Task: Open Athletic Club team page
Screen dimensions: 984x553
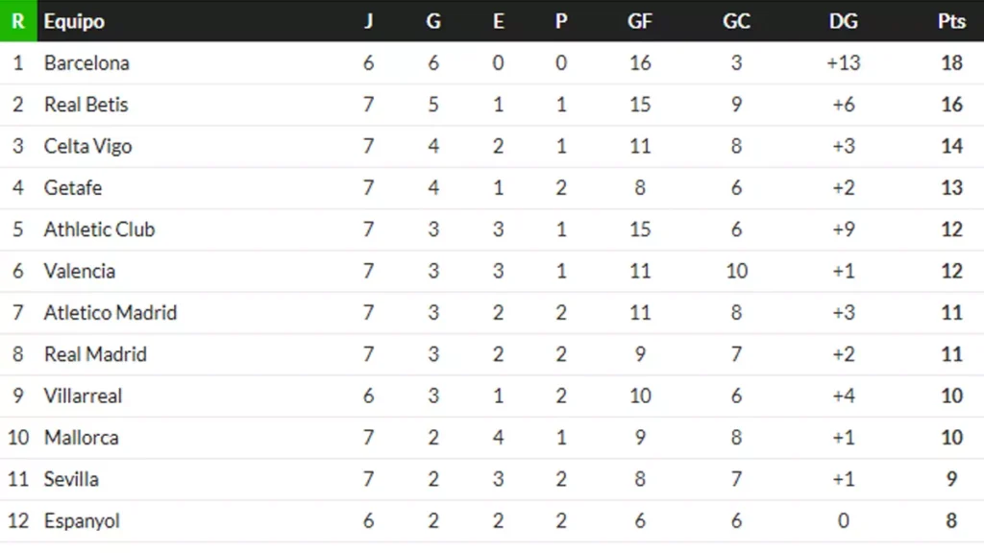Action: (x=99, y=229)
